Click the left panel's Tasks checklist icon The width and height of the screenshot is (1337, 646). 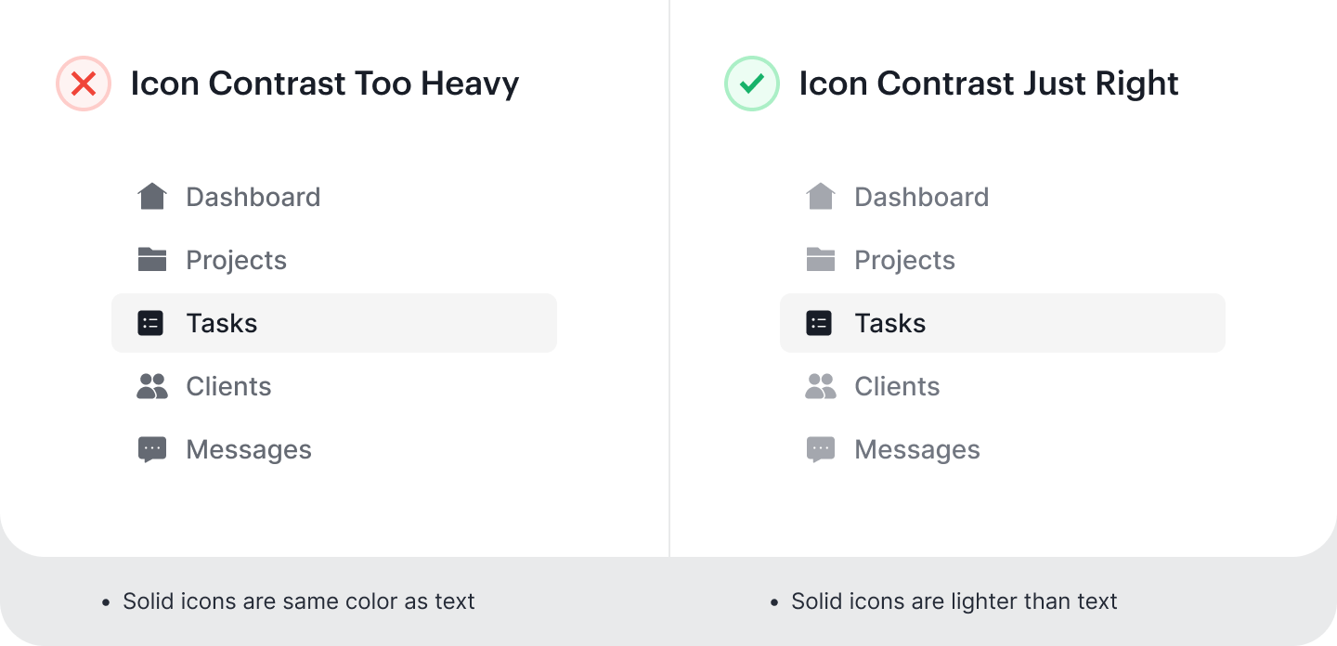[150, 323]
